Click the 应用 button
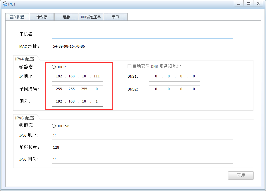Viewport: 266px width, 191px height. (x=241, y=175)
